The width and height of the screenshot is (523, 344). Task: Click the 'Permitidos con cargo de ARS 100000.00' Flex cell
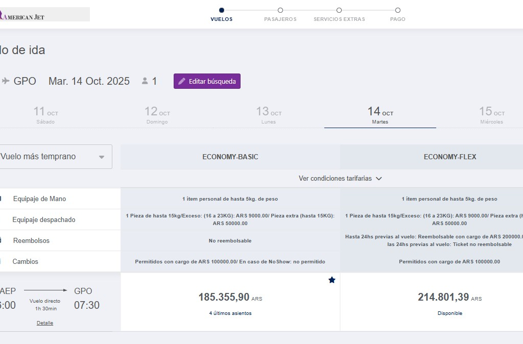[449, 262]
